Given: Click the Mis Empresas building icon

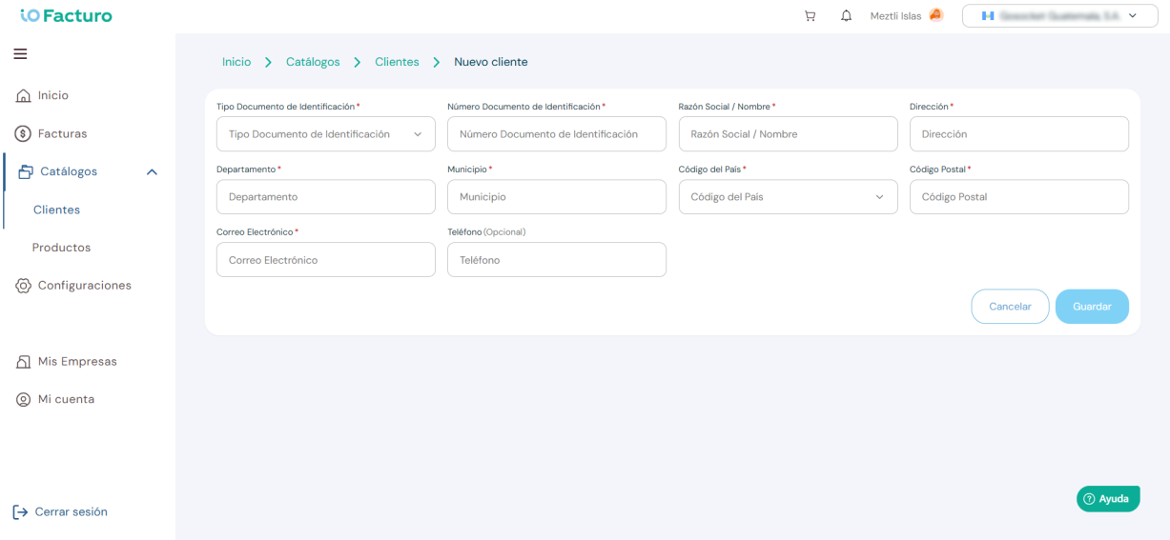Looking at the screenshot, I should click(24, 362).
